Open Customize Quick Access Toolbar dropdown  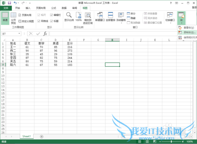coord(30,3)
